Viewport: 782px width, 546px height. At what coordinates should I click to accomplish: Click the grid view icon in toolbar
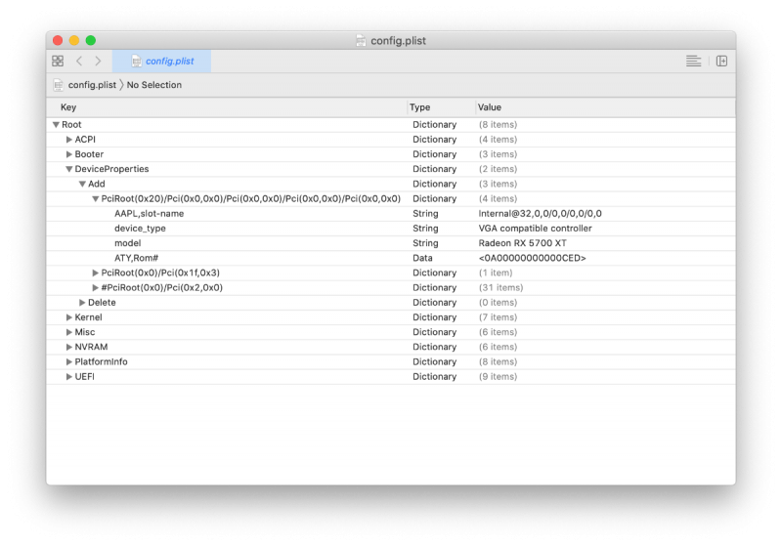click(x=58, y=61)
